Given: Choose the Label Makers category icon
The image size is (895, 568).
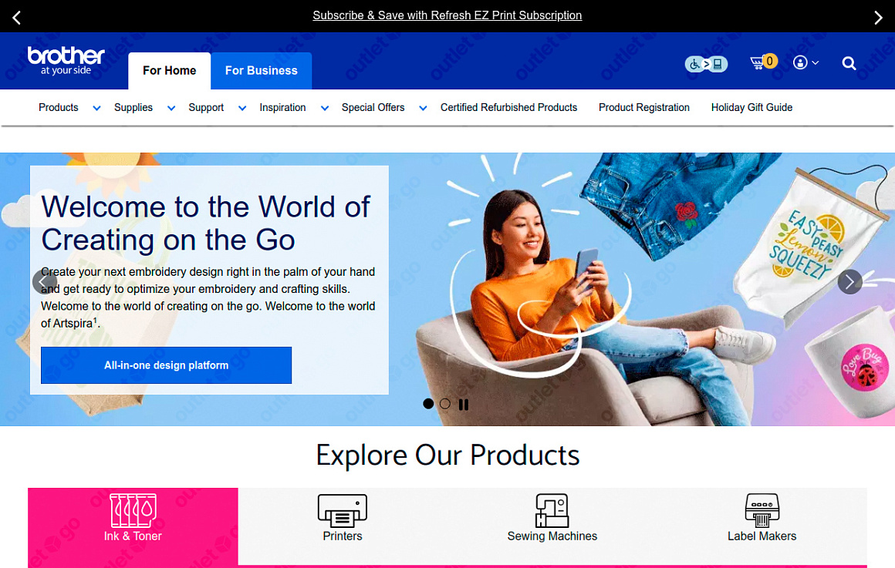Looking at the screenshot, I should coord(762,510).
